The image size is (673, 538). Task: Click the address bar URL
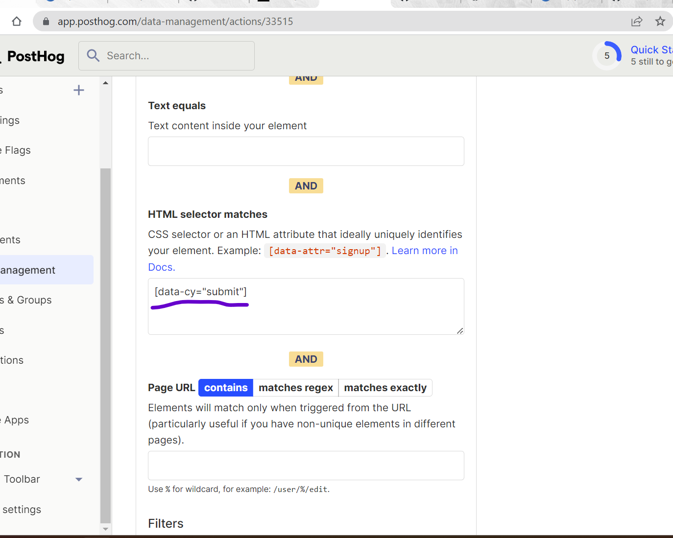(175, 22)
